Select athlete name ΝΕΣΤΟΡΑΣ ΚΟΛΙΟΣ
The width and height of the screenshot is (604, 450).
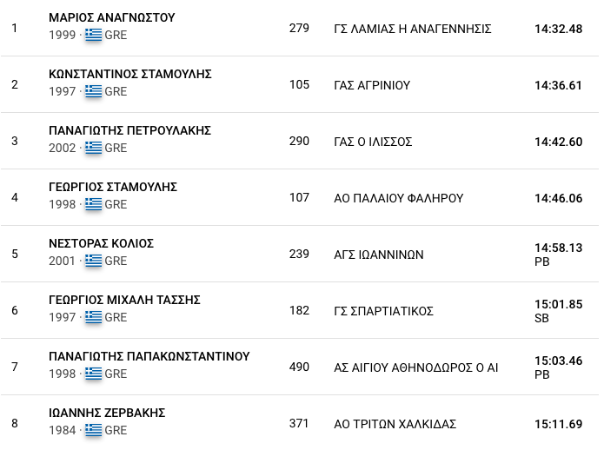click(x=101, y=243)
